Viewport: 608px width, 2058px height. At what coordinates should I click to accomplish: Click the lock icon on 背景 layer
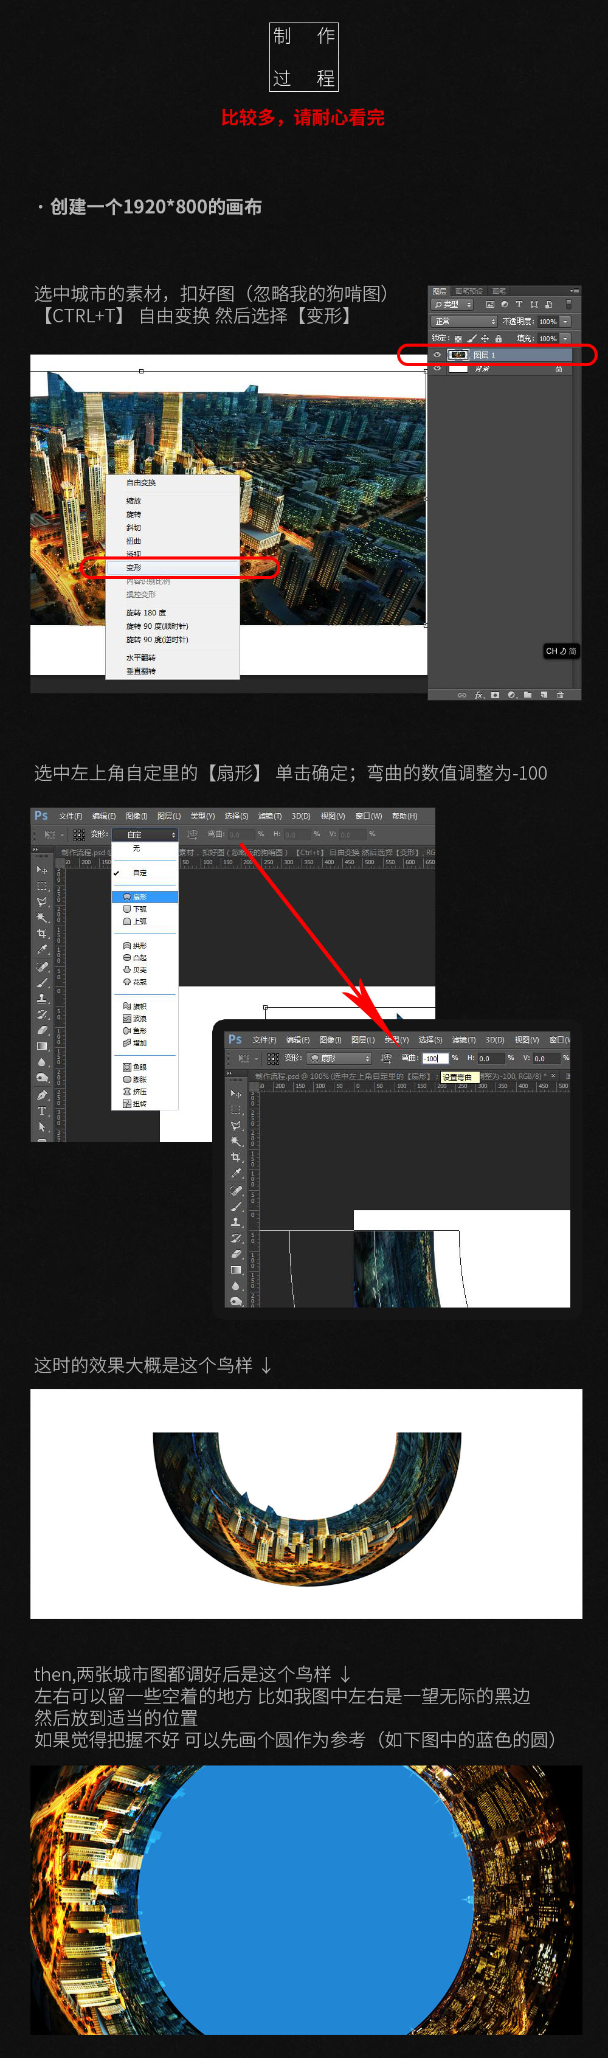[x=559, y=369]
